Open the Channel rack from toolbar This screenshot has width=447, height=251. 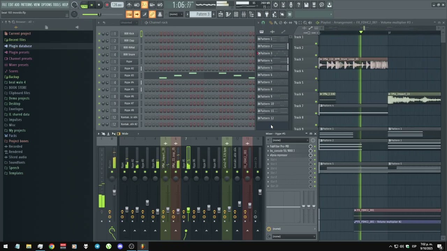point(236,14)
